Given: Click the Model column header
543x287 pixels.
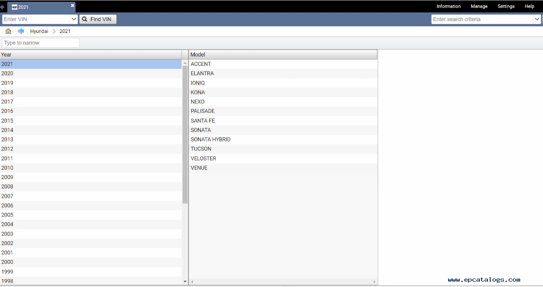Looking at the screenshot, I should tap(283, 54).
